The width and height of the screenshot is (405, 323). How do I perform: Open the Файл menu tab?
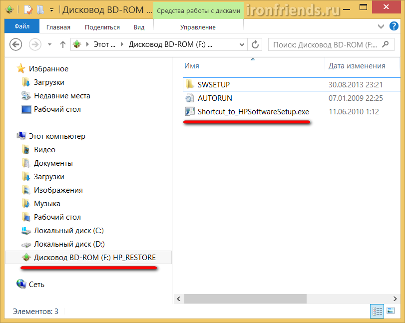[x=22, y=27]
